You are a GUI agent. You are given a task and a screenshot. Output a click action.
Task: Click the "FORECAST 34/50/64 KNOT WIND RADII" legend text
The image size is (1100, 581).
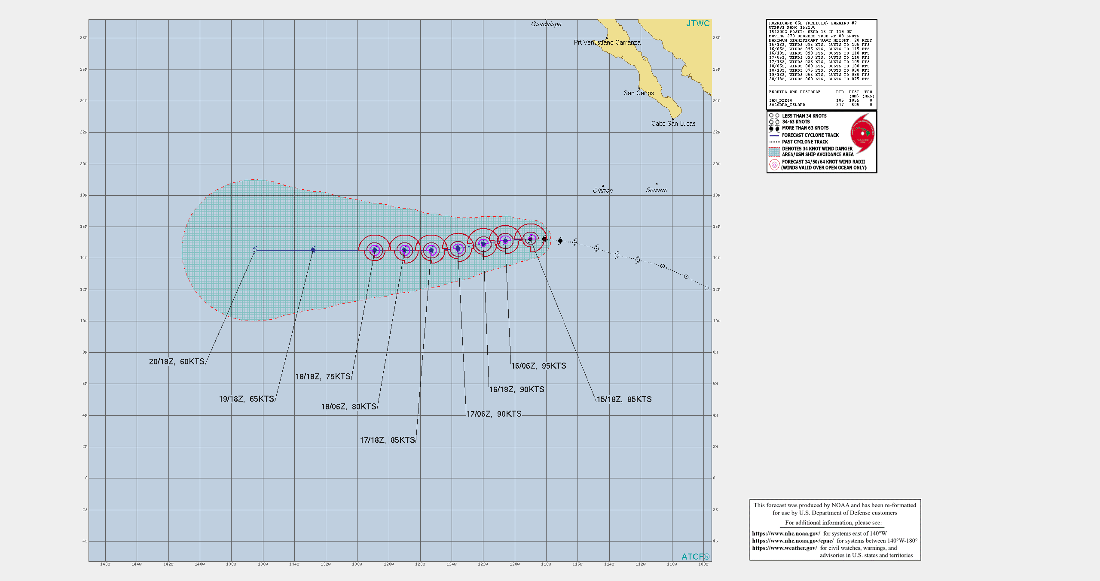pyautogui.click(x=823, y=162)
